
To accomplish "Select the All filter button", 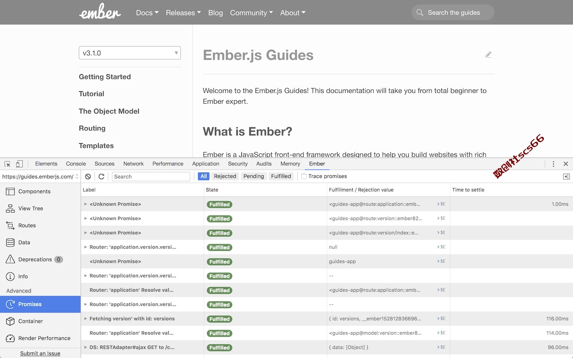I will (x=204, y=176).
